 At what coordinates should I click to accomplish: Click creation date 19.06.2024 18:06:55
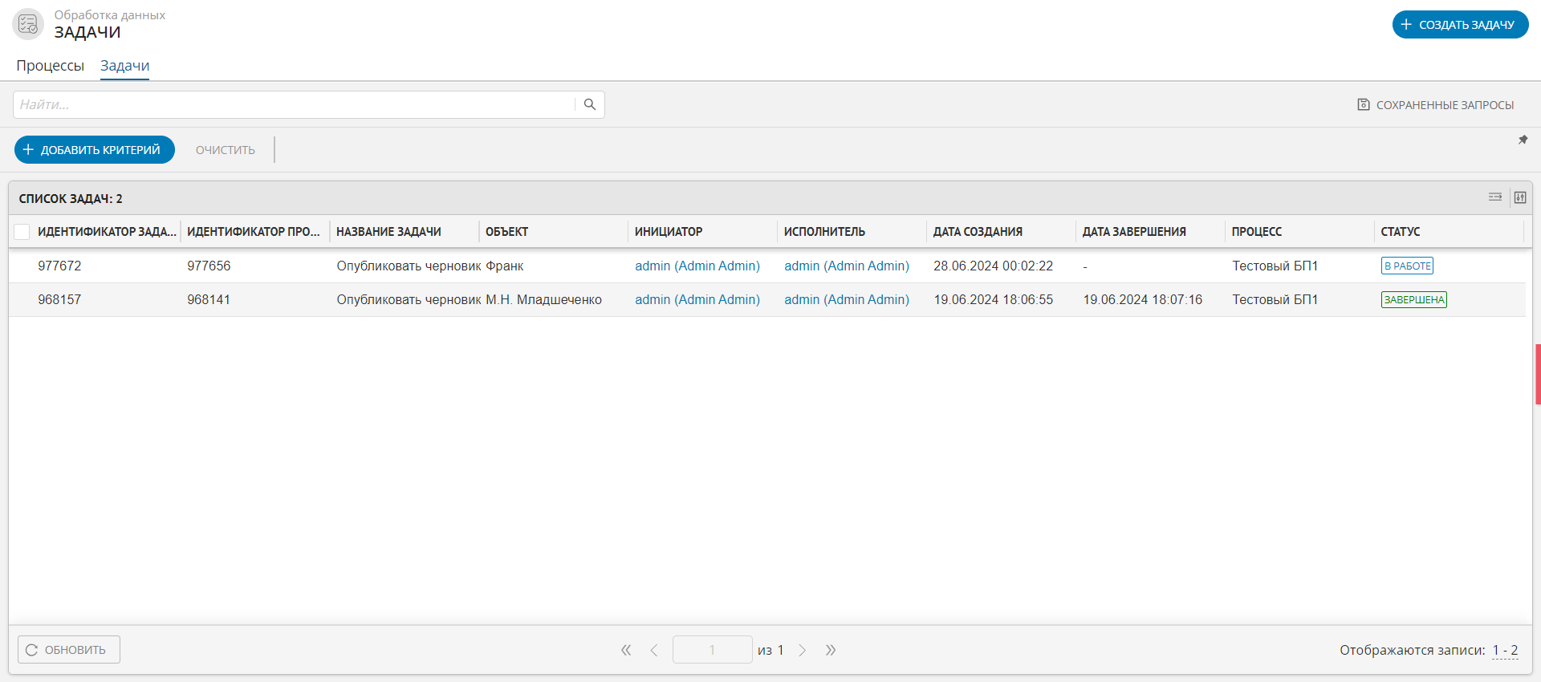tap(993, 299)
